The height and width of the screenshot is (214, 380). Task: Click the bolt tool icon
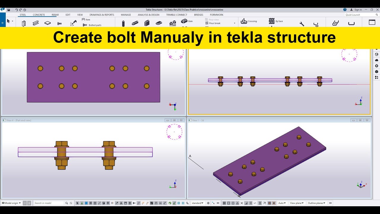(x=59, y=23)
